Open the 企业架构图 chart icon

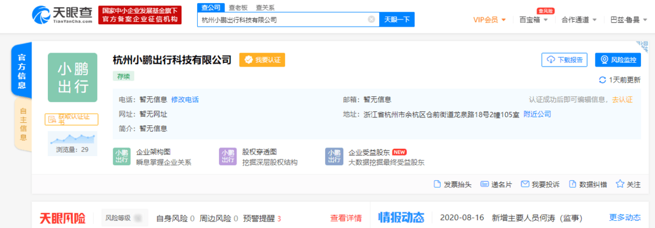tap(121, 156)
